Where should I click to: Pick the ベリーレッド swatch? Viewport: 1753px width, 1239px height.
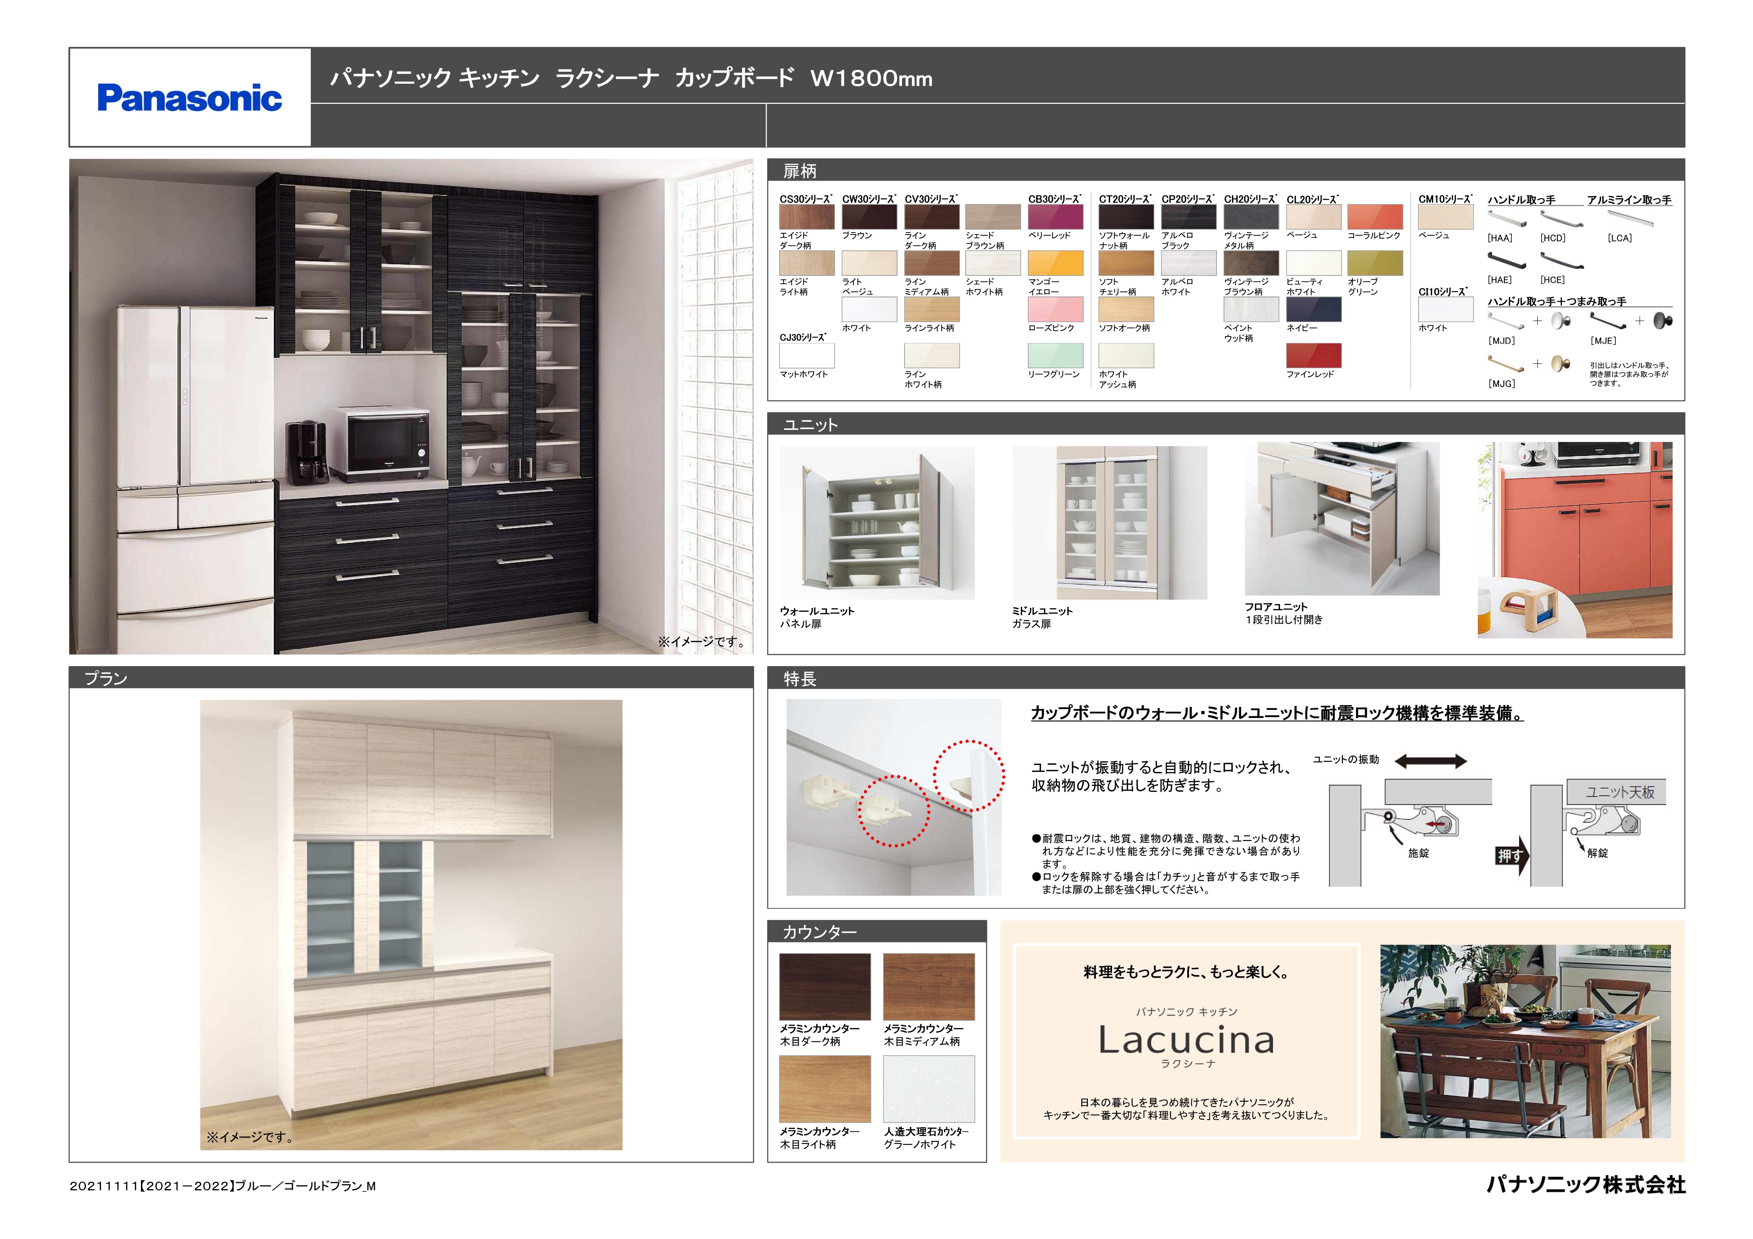coord(1056,218)
